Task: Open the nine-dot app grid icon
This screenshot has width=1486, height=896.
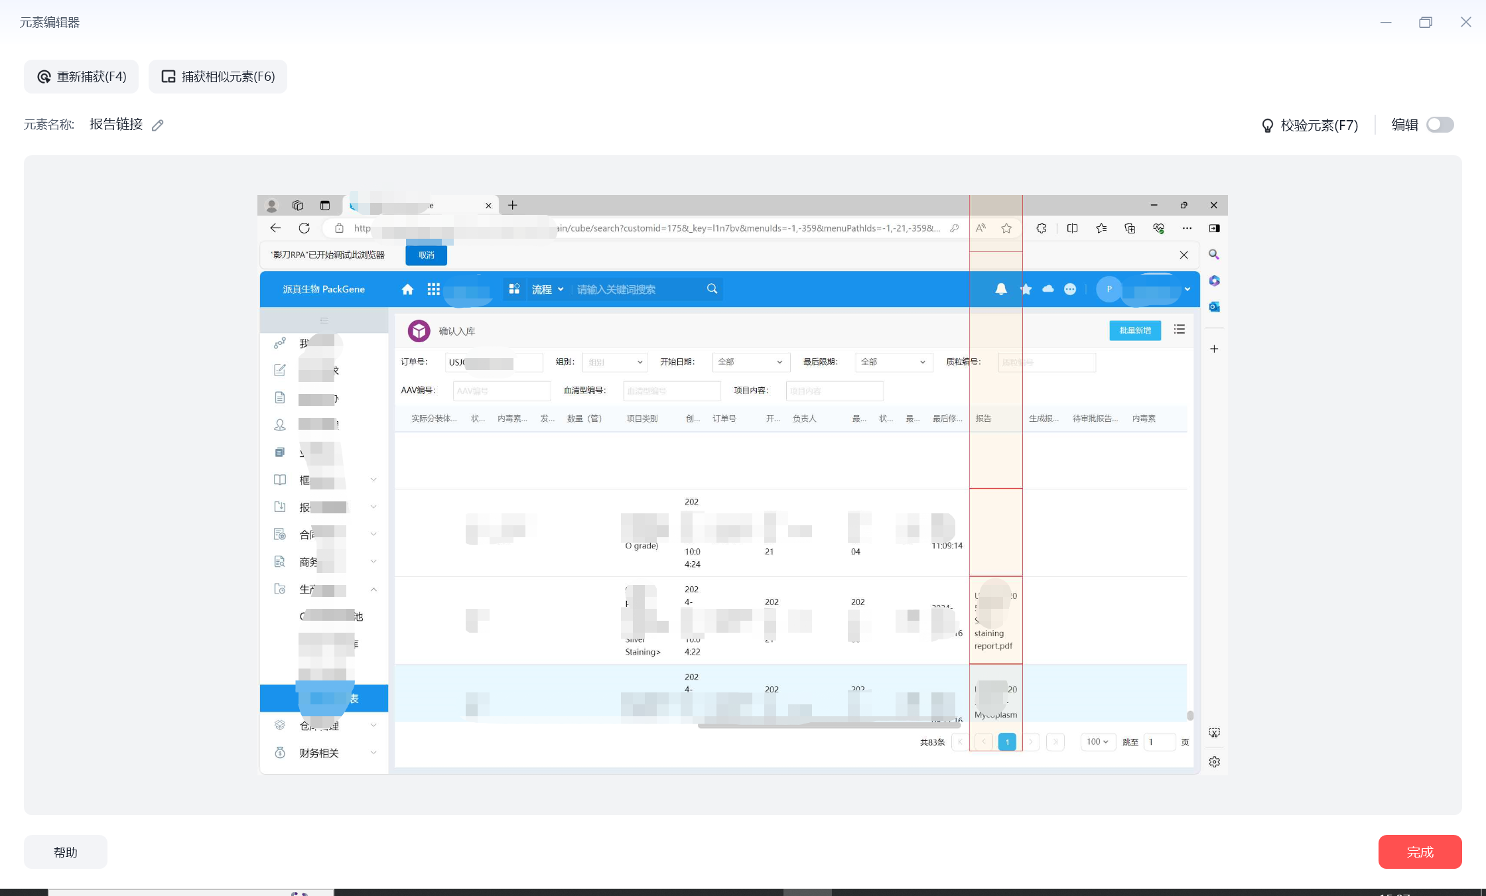Action: (x=433, y=289)
